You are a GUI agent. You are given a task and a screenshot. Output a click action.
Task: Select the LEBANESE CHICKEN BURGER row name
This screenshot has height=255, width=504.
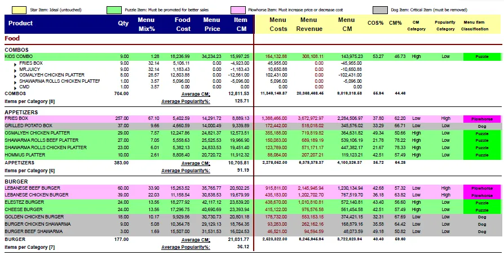pos(37,195)
